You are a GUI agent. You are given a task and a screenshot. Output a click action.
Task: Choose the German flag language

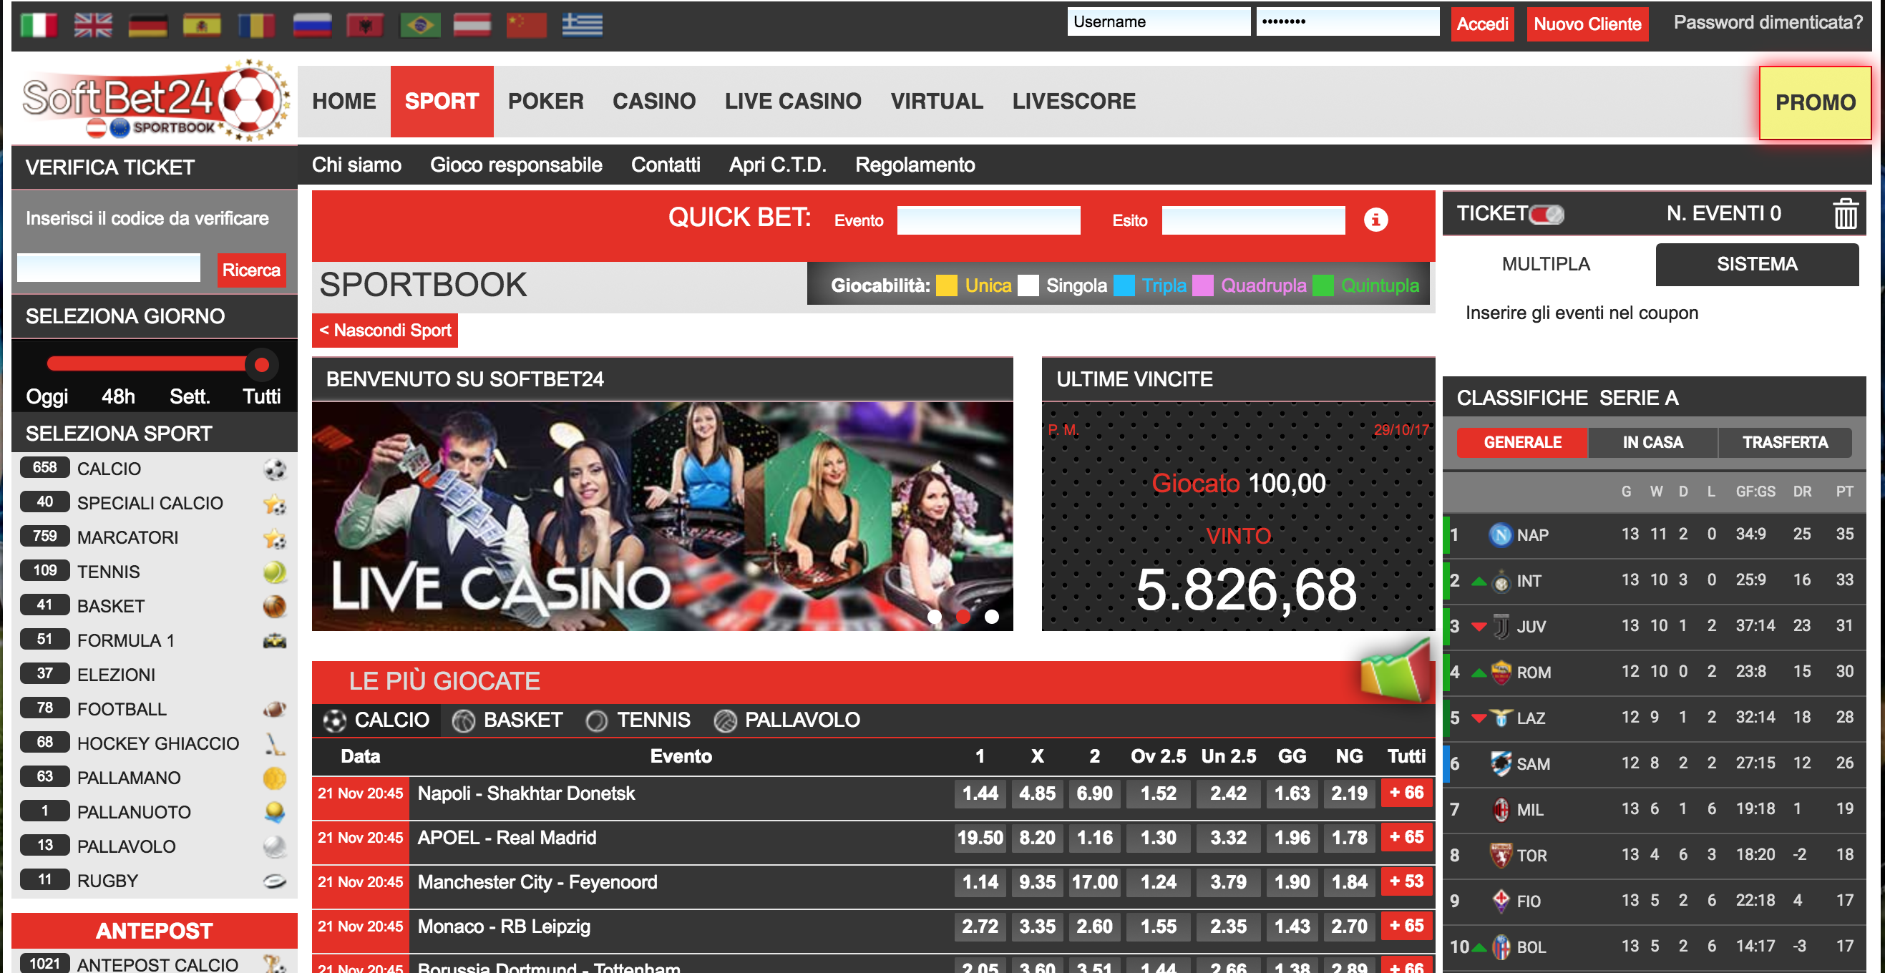click(148, 25)
